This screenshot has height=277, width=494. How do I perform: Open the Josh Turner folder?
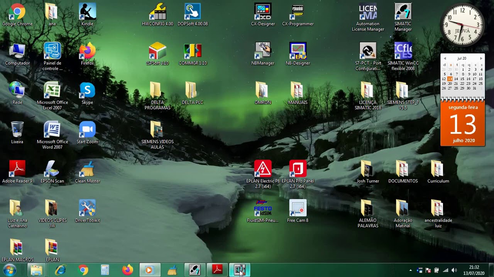click(x=368, y=172)
